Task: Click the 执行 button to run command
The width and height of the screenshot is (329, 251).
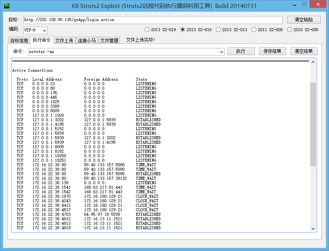Action: point(241,51)
